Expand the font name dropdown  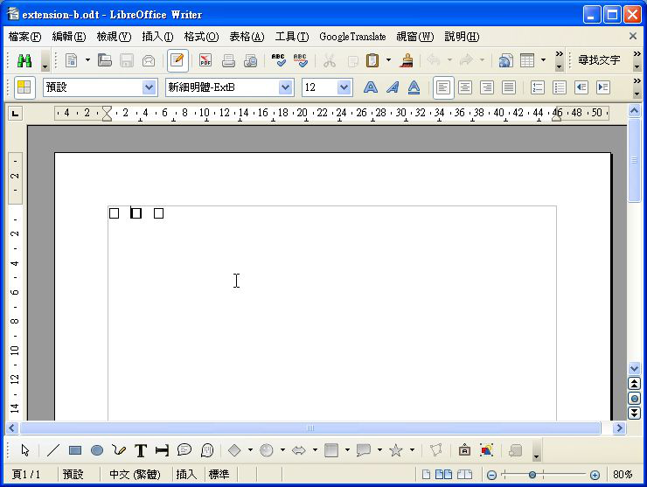point(285,87)
